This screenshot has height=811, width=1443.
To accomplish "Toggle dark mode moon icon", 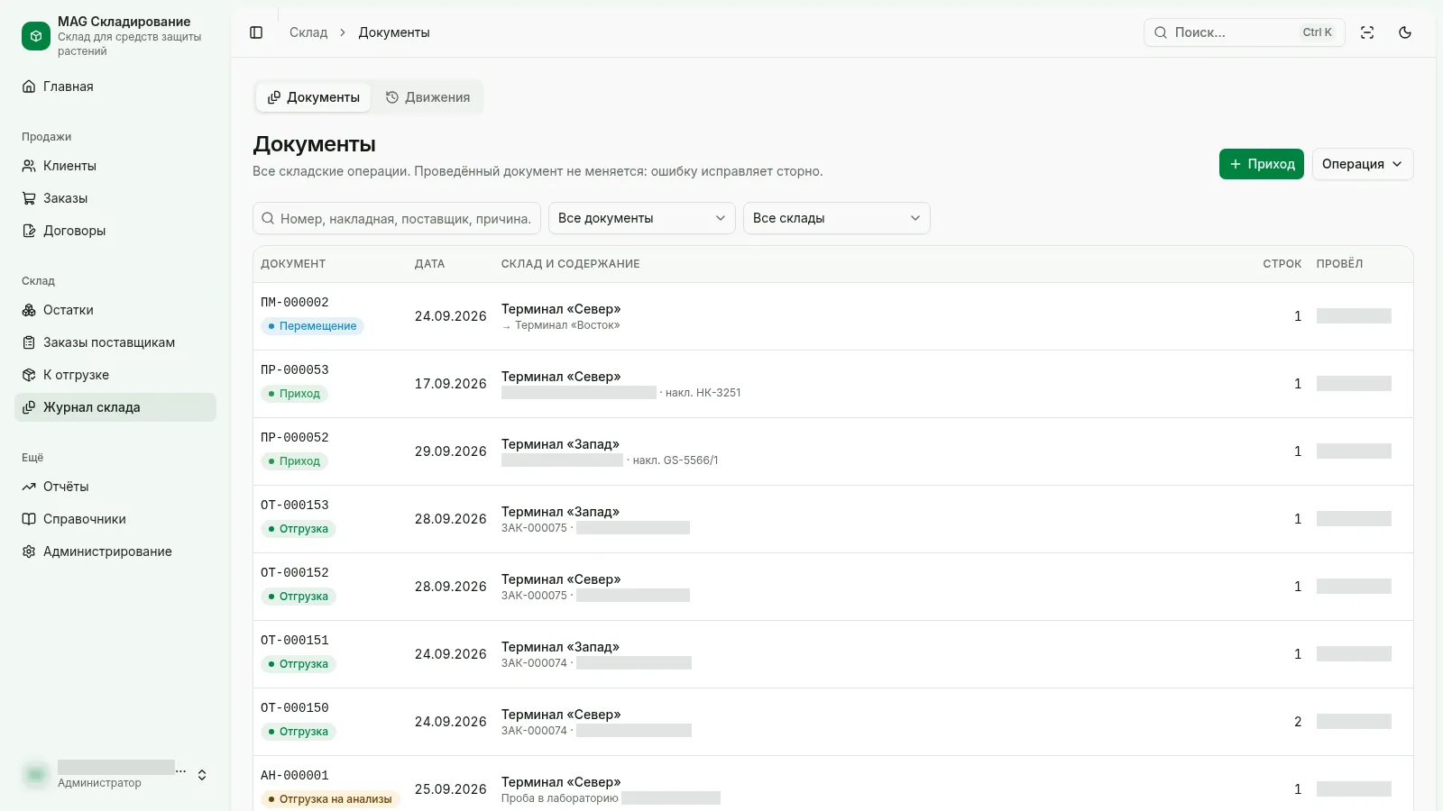I will pyautogui.click(x=1405, y=32).
